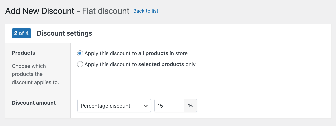Focus the discount amount field showing 15
This screenshot has width=336, height=126.
pos(169,106)
